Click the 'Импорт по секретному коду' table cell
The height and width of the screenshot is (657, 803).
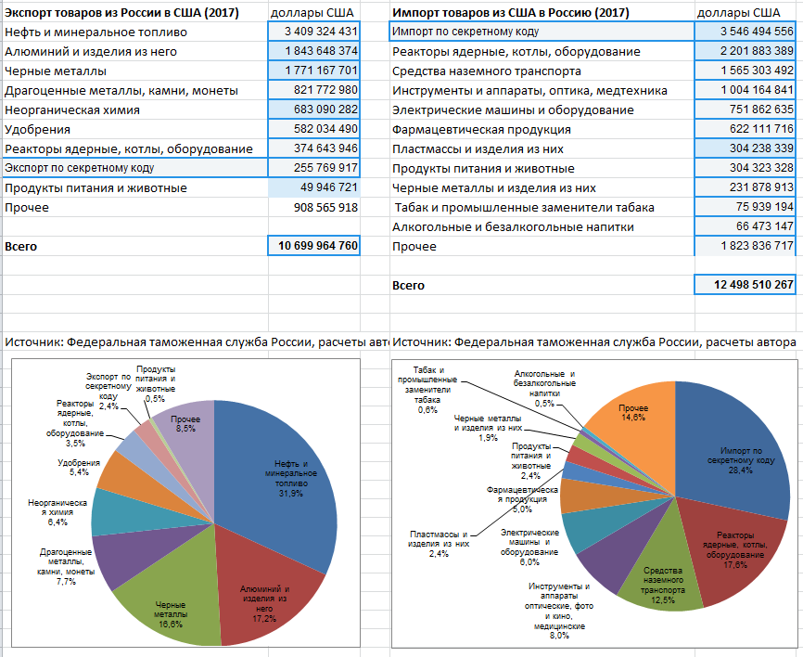tap(540, 32)
